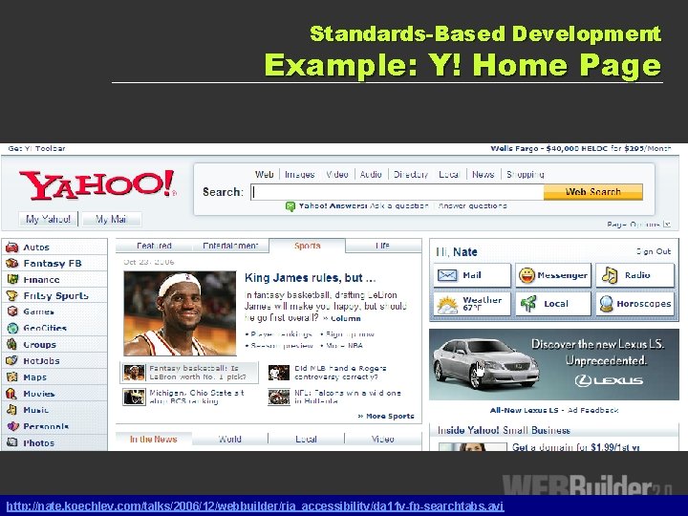Click the Radio music note icon

pos(610,275)
